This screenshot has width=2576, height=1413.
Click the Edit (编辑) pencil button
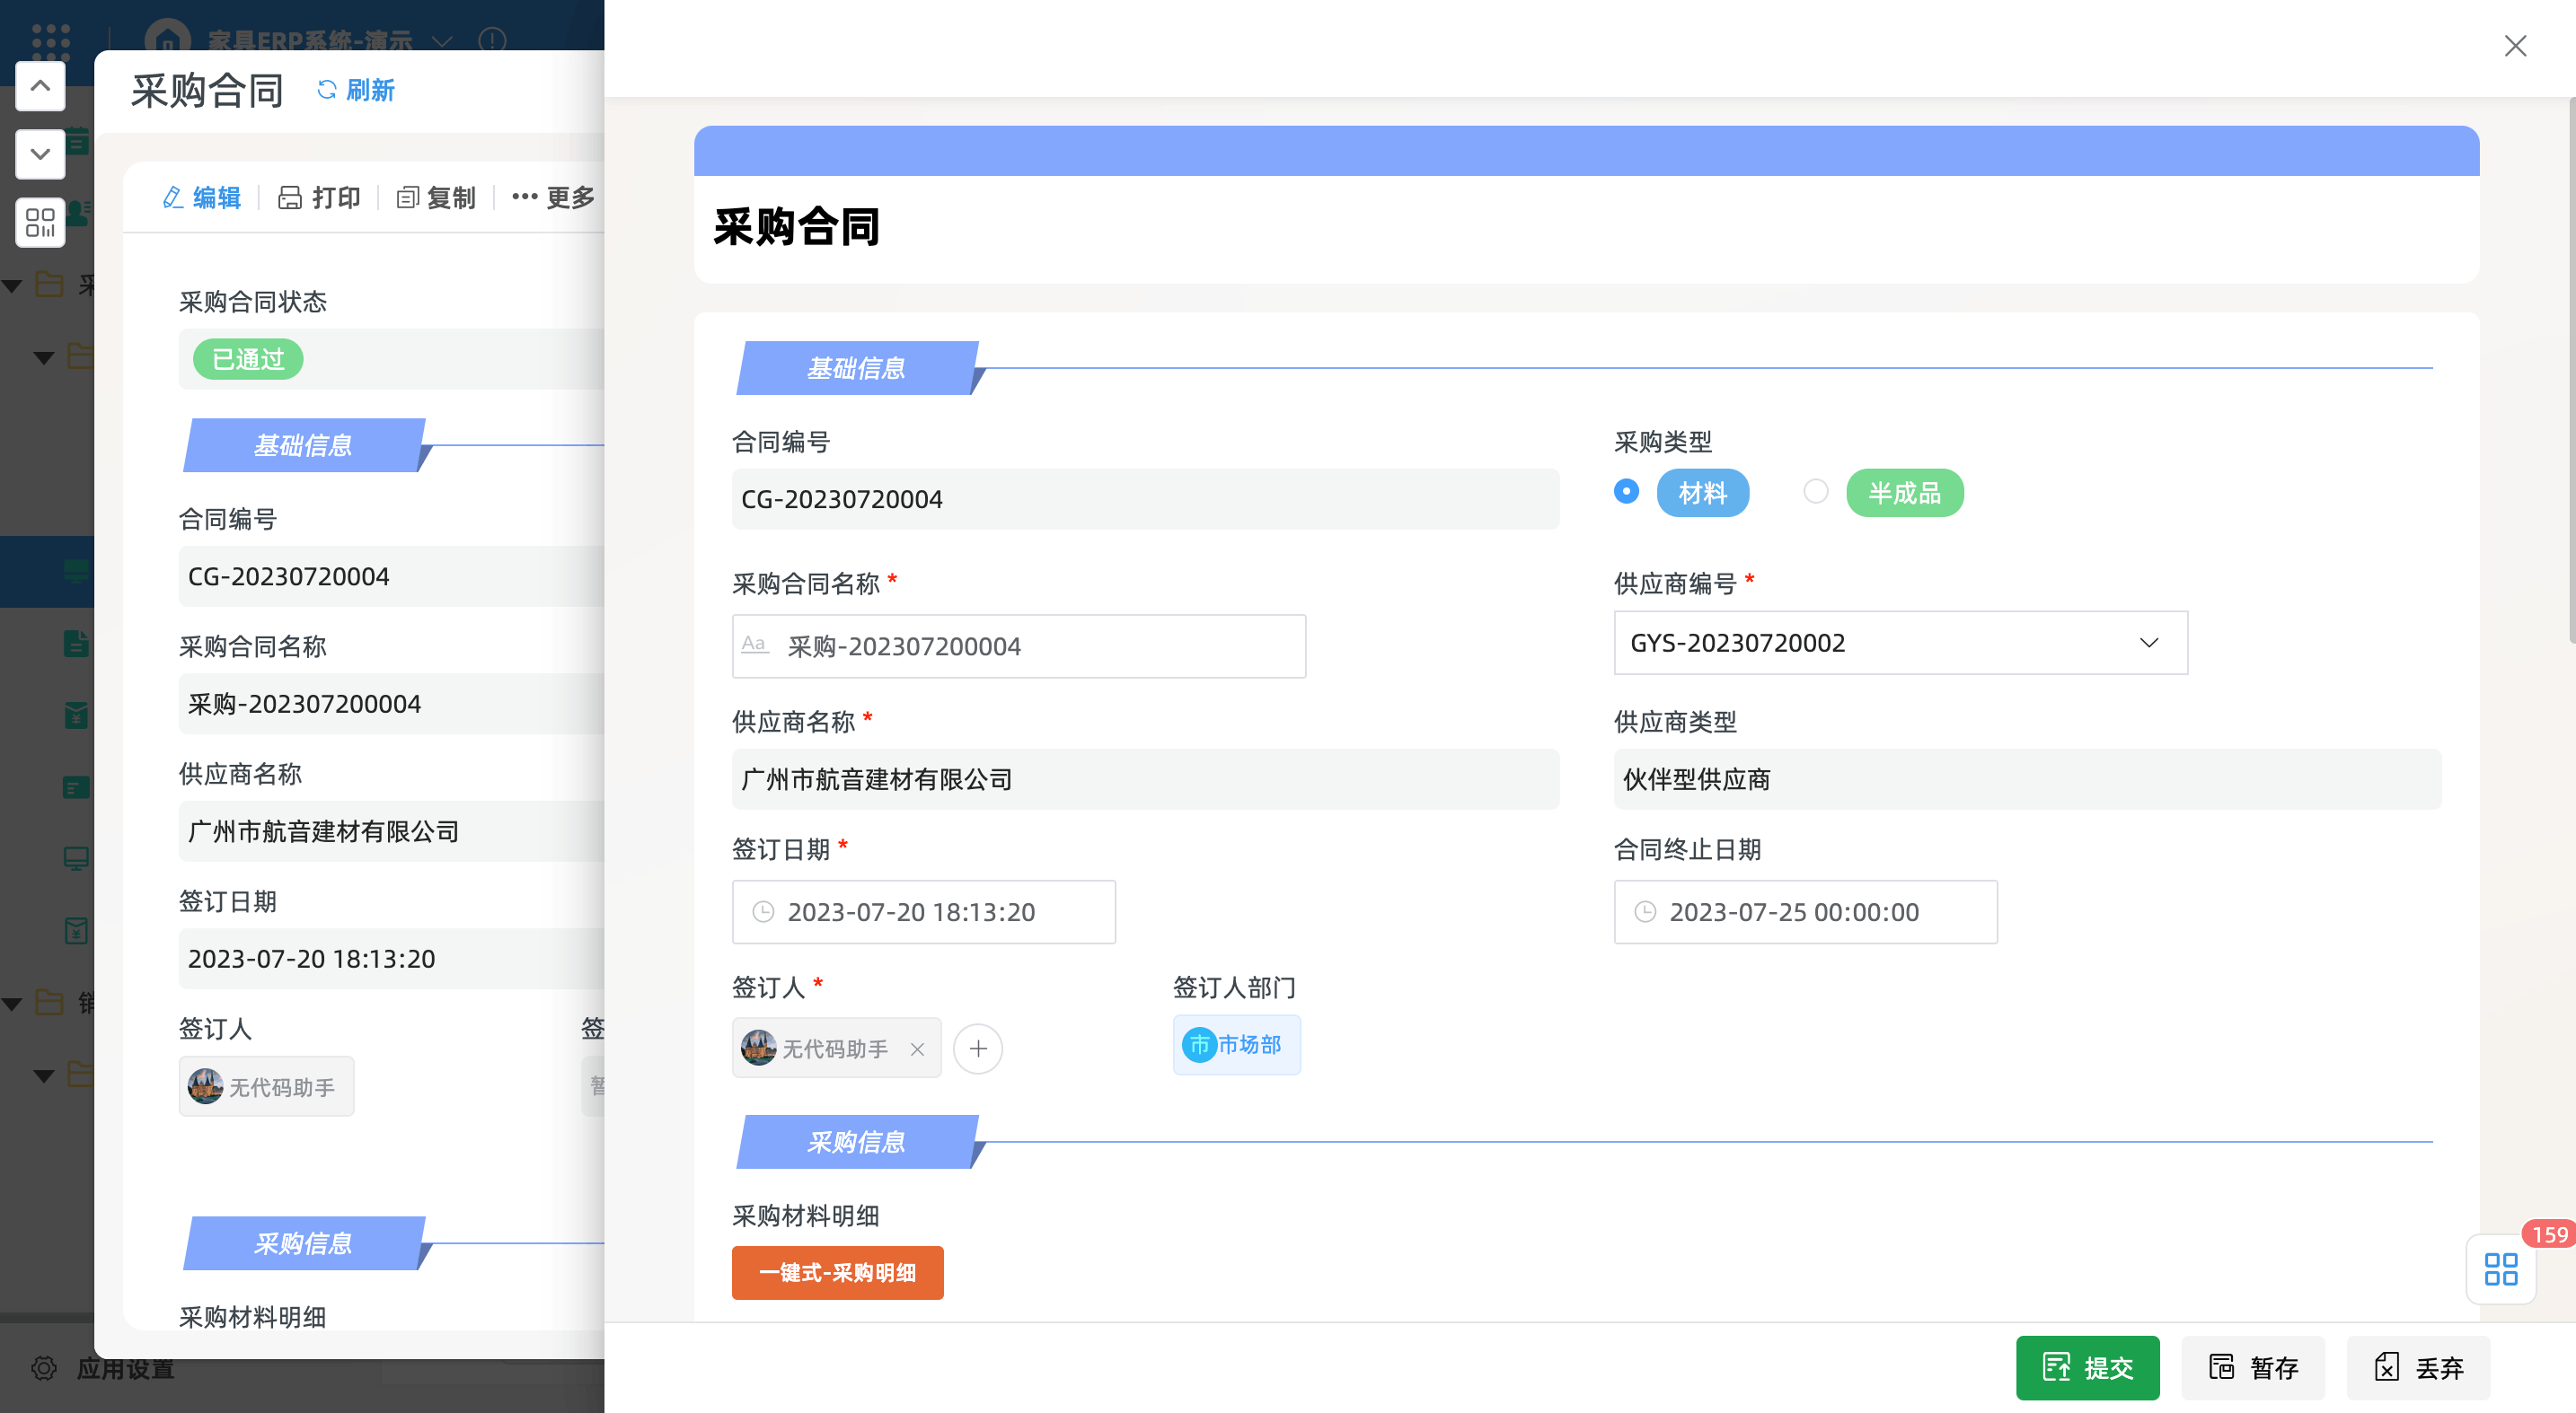pyautogui.click(x=201, y=197)
